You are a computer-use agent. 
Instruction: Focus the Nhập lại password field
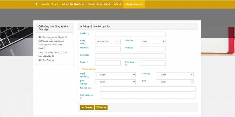[152, 49]
